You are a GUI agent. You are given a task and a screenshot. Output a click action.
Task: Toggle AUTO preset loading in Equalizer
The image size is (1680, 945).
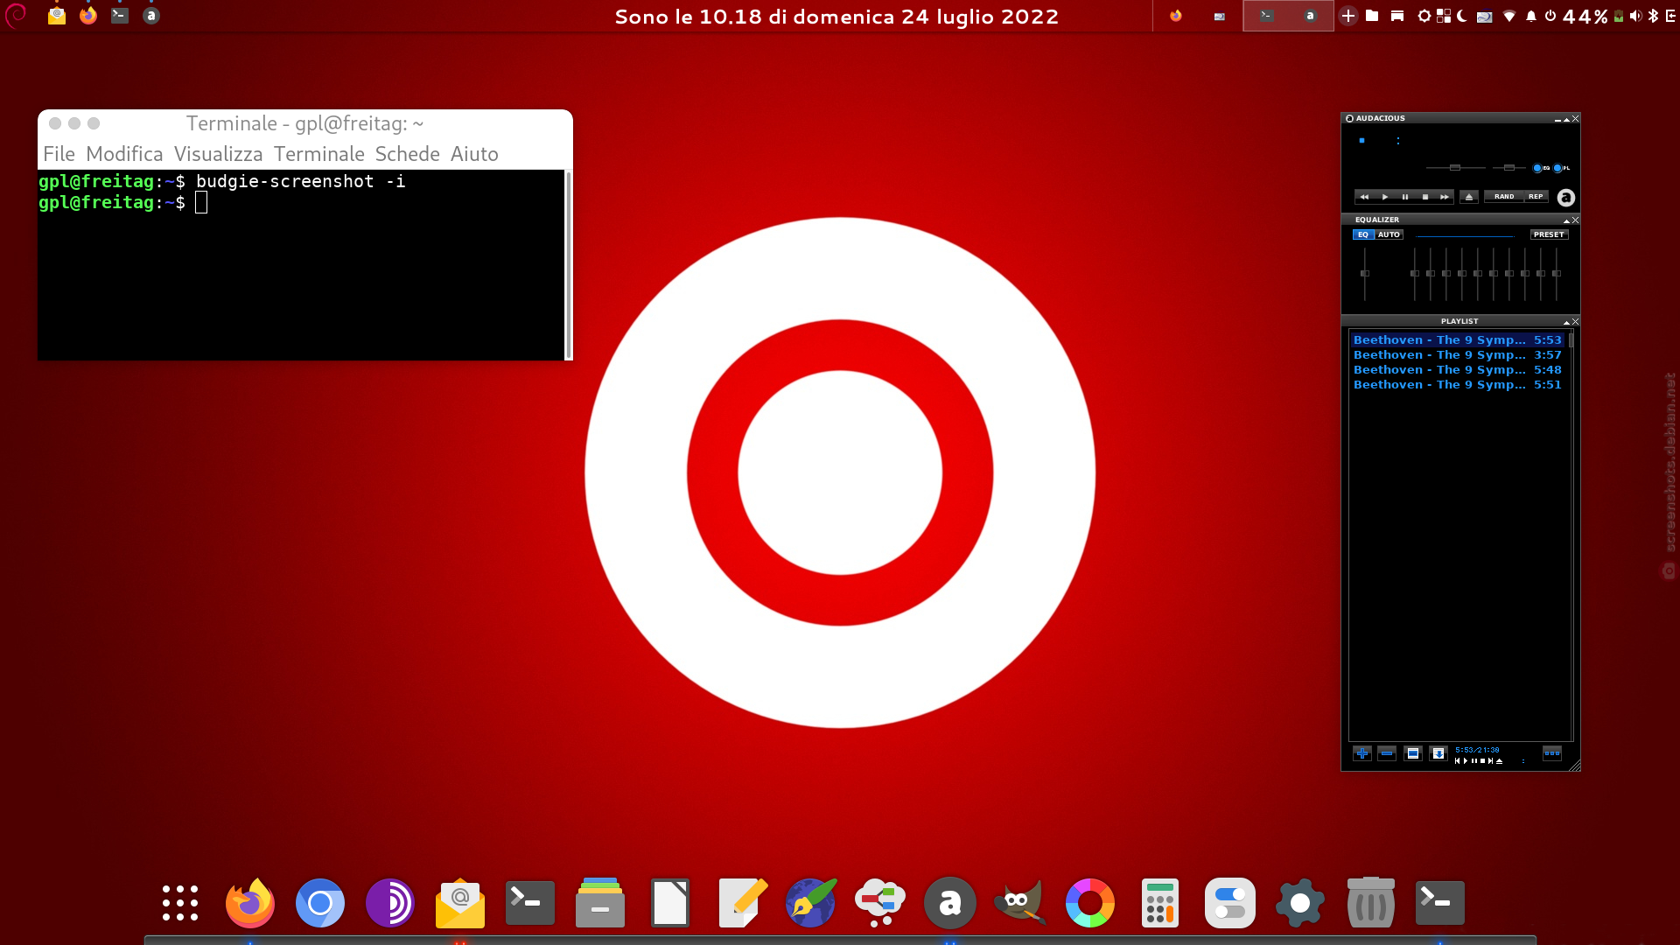pyautogui.click(x=1389, y=234)
